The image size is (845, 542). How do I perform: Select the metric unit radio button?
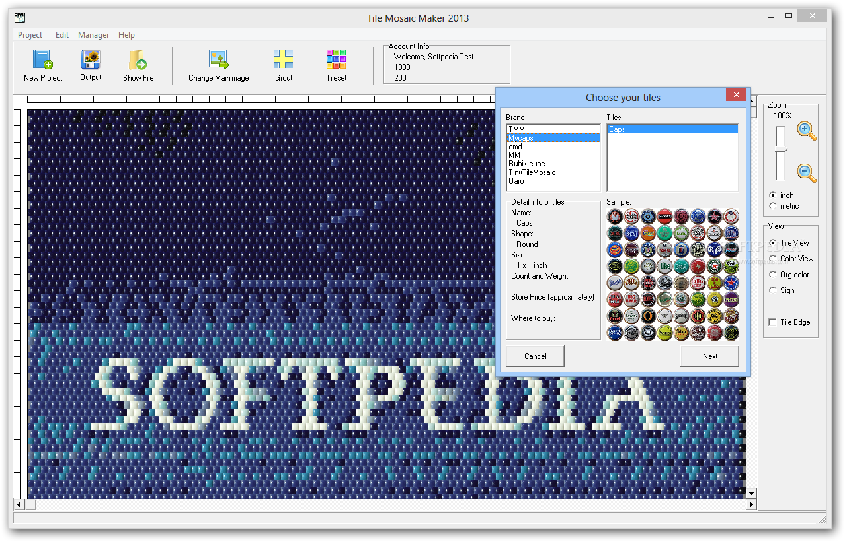click(773, 206)
